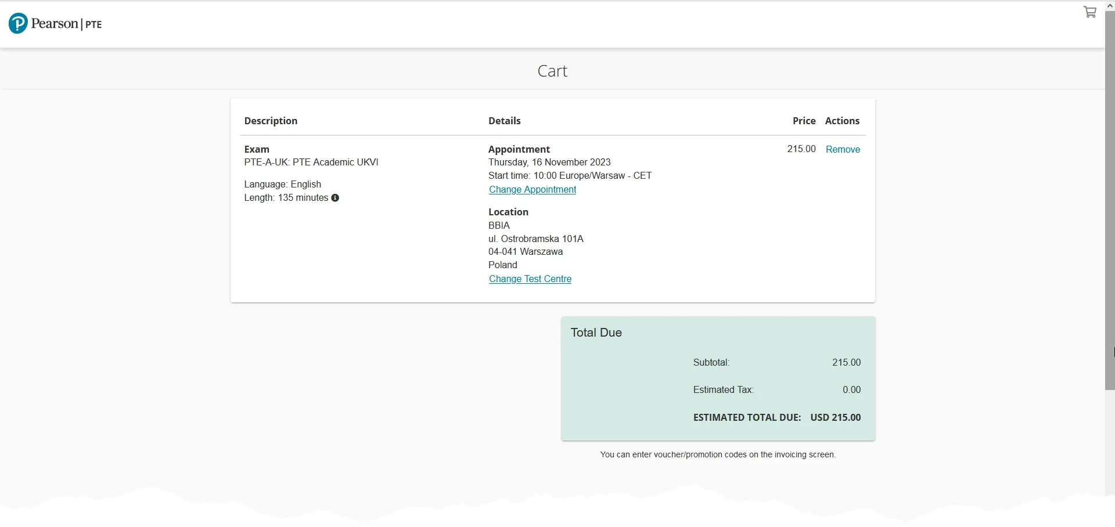Open the shopping cart icon in header
This screenshot has width=1115, height=527.
(1089, 12)
